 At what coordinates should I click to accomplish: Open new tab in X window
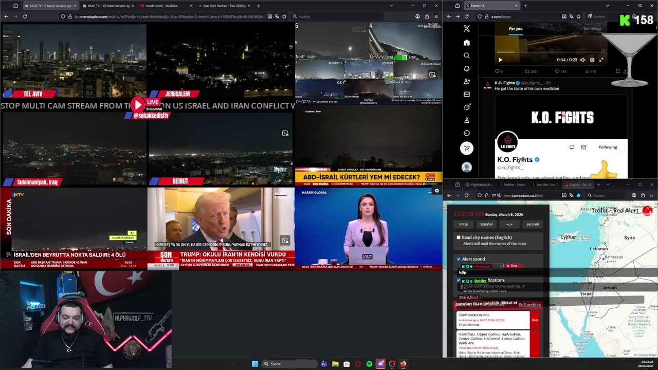click(x=525, y=6)
